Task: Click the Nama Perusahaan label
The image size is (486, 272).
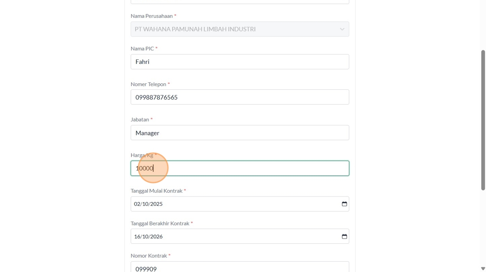Action: click(151, 16)
